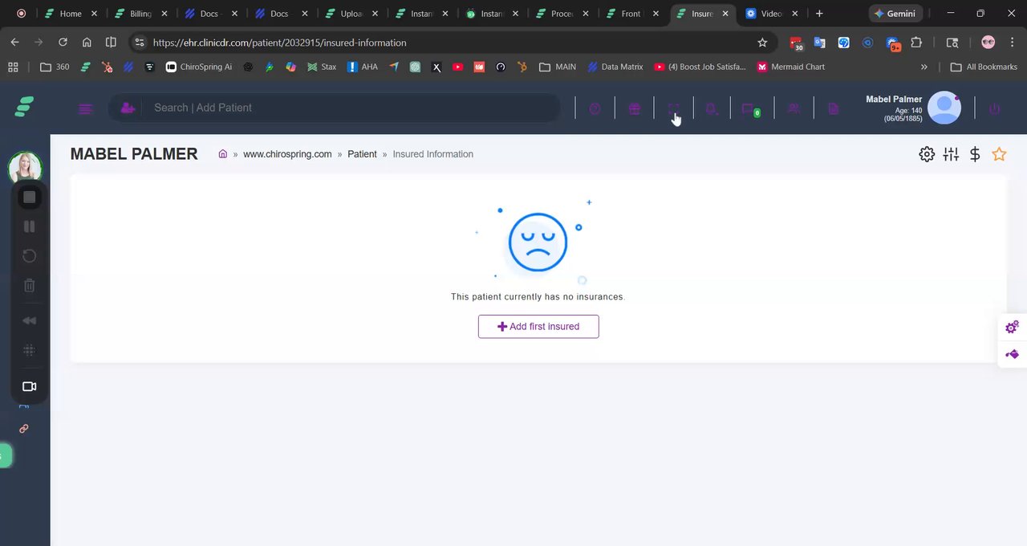Click the browser home button
Screen dimensions: 1027x546
pos(87,43)
